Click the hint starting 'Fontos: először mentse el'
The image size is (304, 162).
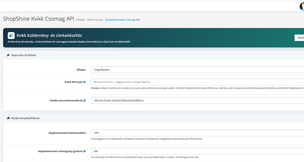pyautogui.click(x=197, y=88)
